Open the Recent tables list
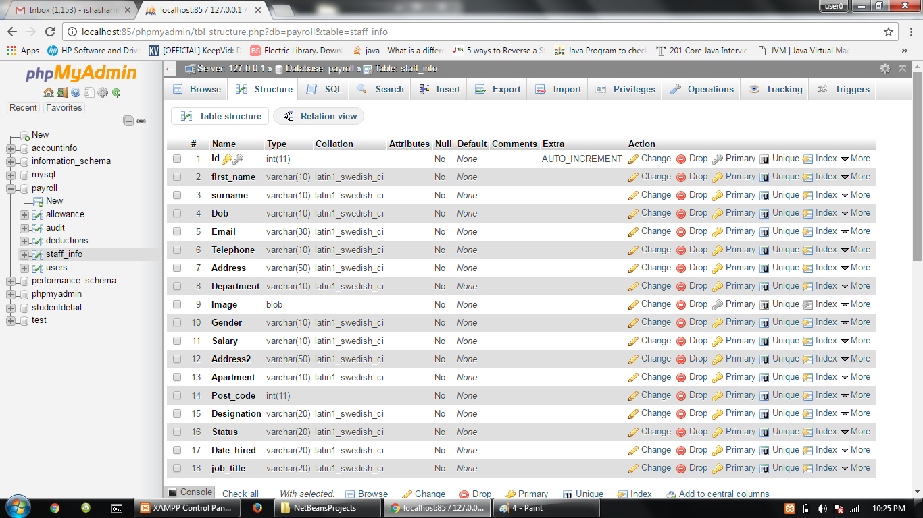 [x=24, y=108]
